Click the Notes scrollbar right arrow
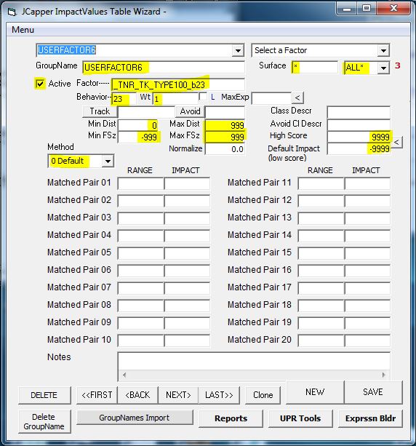Image resolution: width=416 pixels, height=446 pixels. [x=383, y=375]
